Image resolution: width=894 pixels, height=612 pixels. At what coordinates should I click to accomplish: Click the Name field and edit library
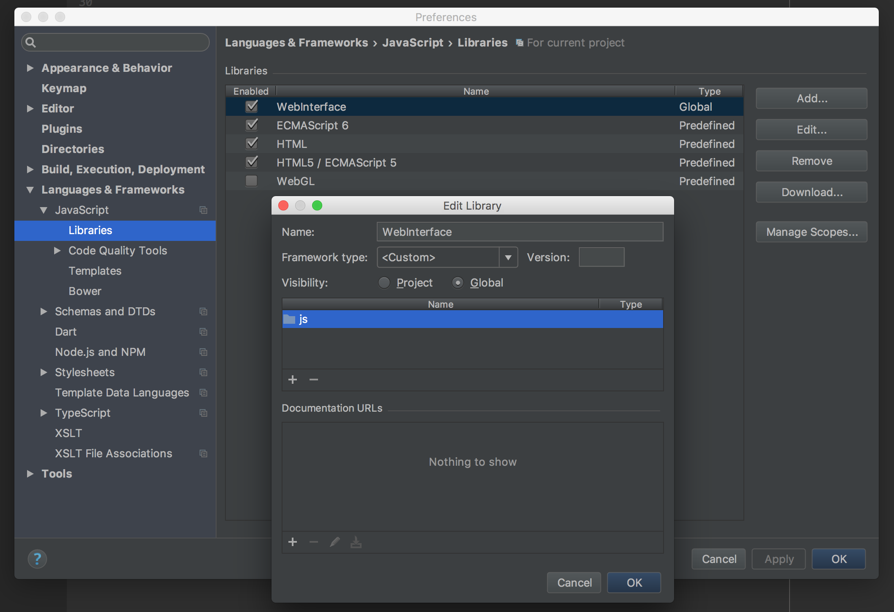(520, 231)
